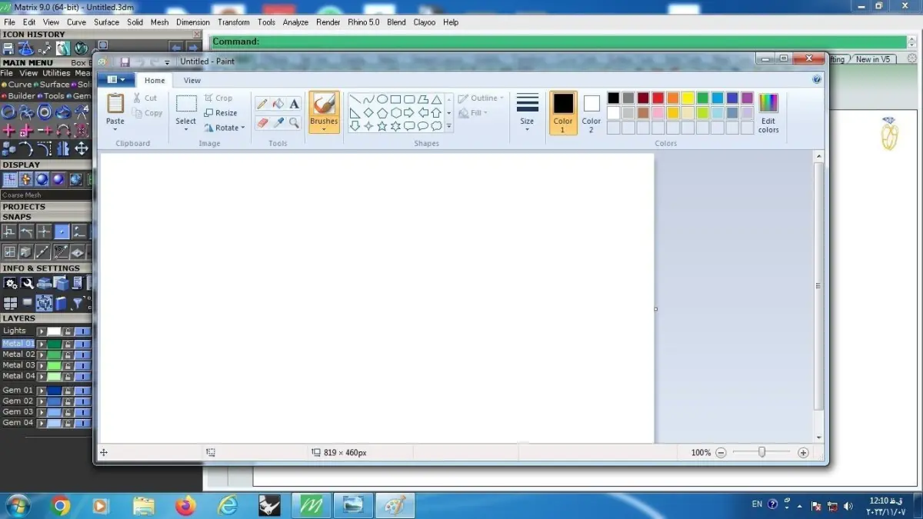Click Edit colors in Paint
This screenshot has width=923, height=519.
(x=768, y=114)
